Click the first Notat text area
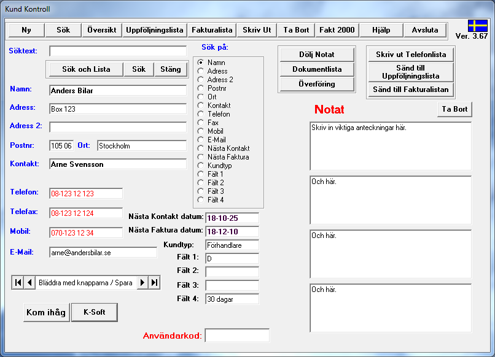Image resolution: width=495 pixels, height=357 pixels. [391, 146]
